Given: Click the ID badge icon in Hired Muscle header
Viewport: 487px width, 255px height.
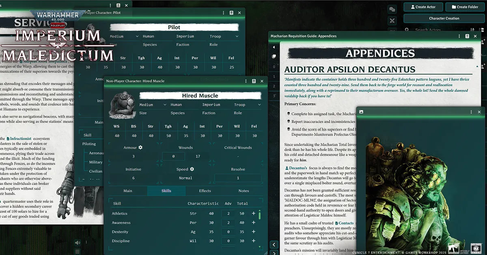Looking at the screenshot, I should point(254,81).
